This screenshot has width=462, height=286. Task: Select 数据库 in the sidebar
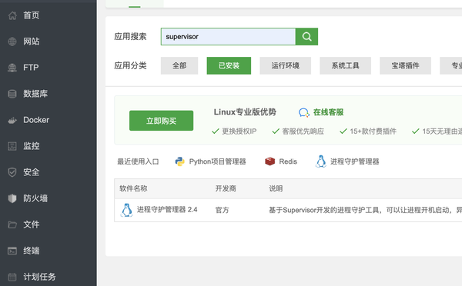35,94
